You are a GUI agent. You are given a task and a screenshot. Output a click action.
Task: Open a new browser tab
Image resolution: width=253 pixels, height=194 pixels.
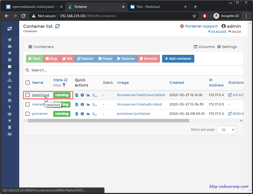195,7
